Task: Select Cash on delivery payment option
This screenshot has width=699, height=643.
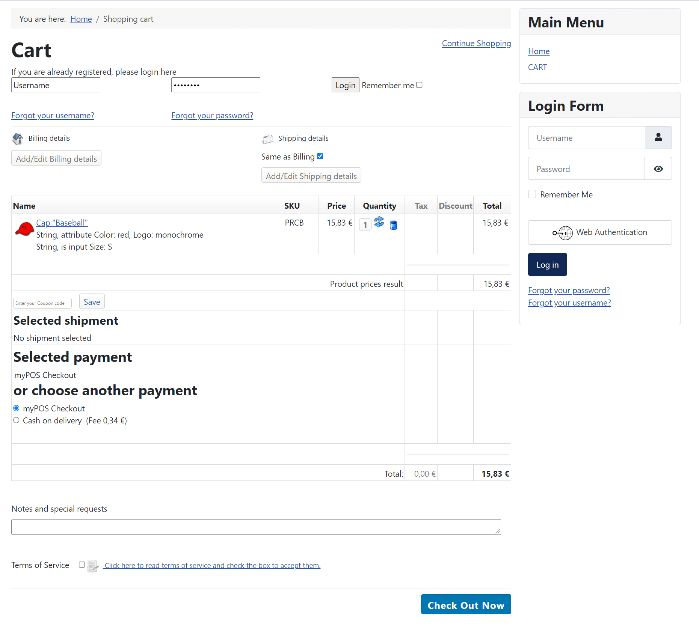Action: (16, 420)
